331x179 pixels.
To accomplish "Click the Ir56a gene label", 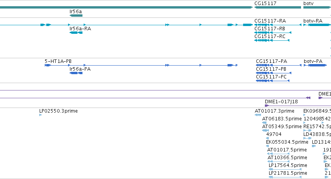I will [x=75, y=11].
